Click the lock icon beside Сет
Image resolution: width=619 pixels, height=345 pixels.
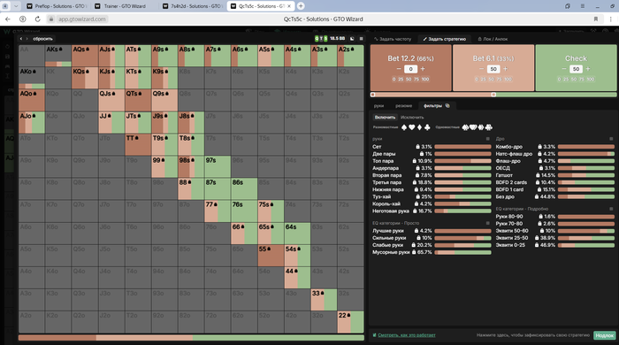point(417,147)
